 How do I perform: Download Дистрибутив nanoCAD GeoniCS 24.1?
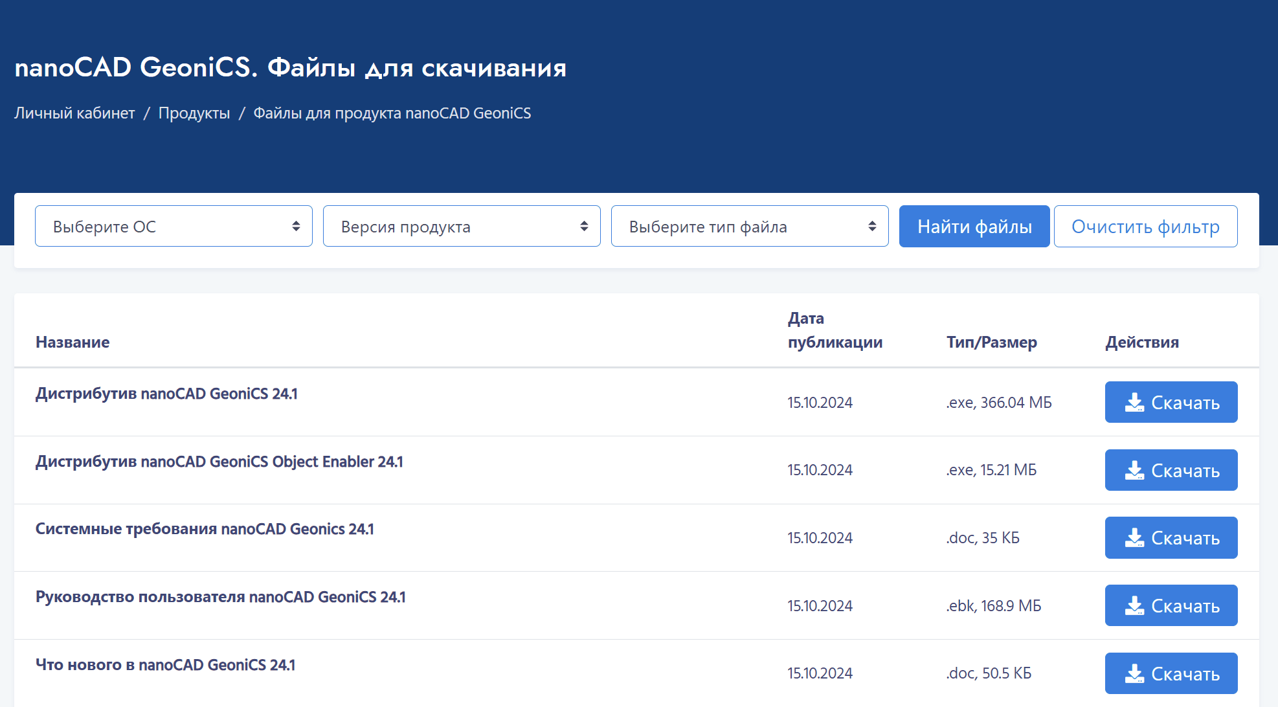(1171, 402)
